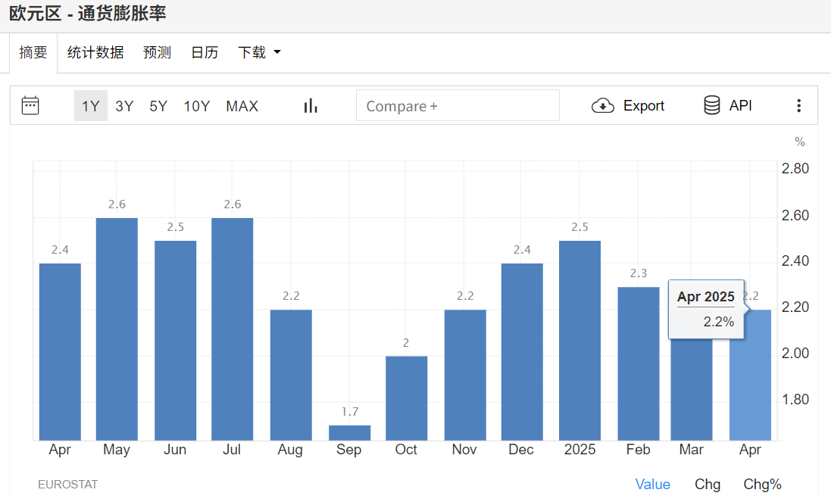
Task: Click the May bar valued 2.6
Action: click(117, 329)
